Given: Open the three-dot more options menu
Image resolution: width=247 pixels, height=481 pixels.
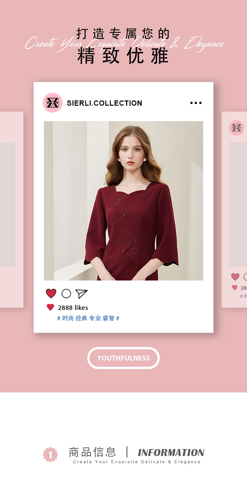Looking at the screenshot, I should [196, 103].
